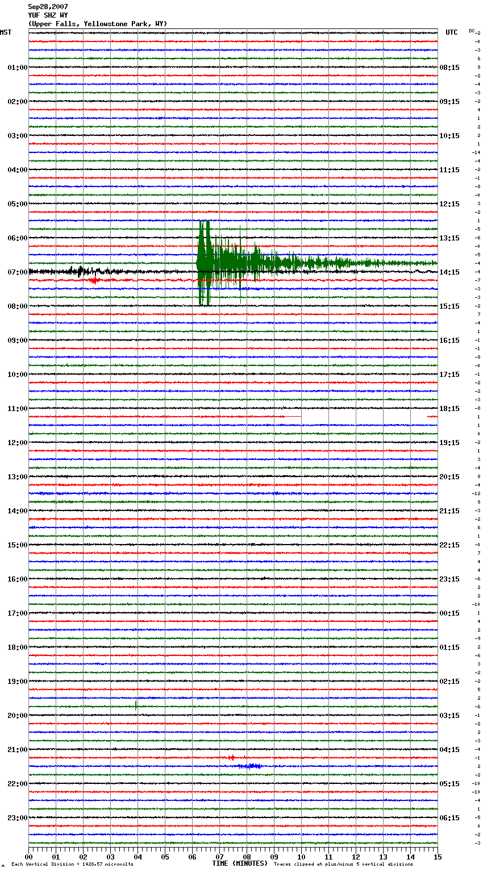Click the 16:15 UTC time label
483x872 pixels.
click(x=449, y=341)
